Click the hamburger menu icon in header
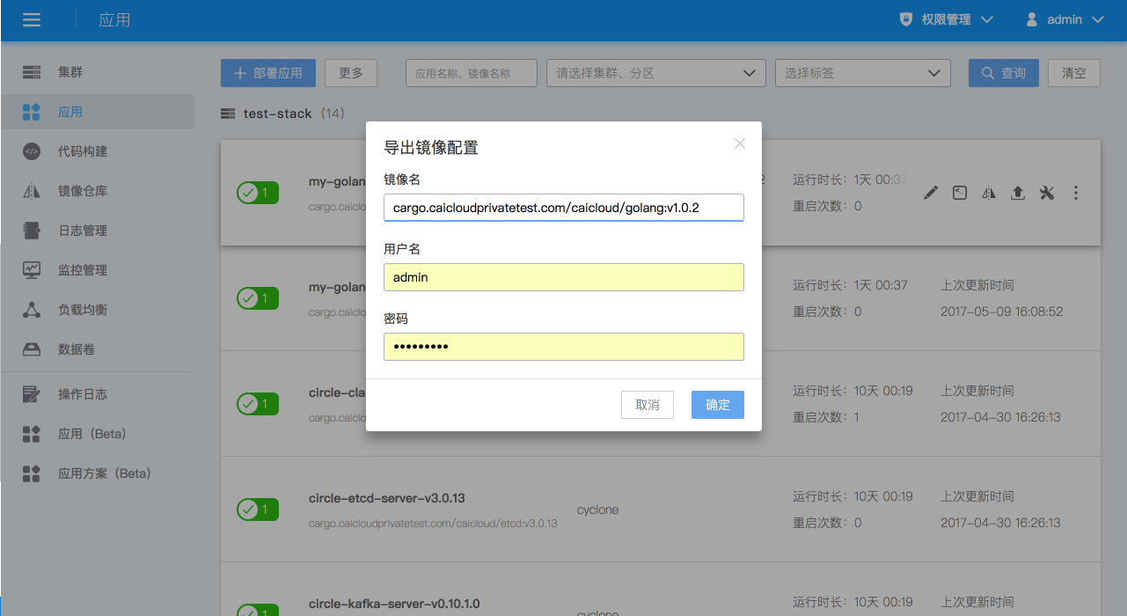This screenshot has height=616, width=1127. click(32, 19)
